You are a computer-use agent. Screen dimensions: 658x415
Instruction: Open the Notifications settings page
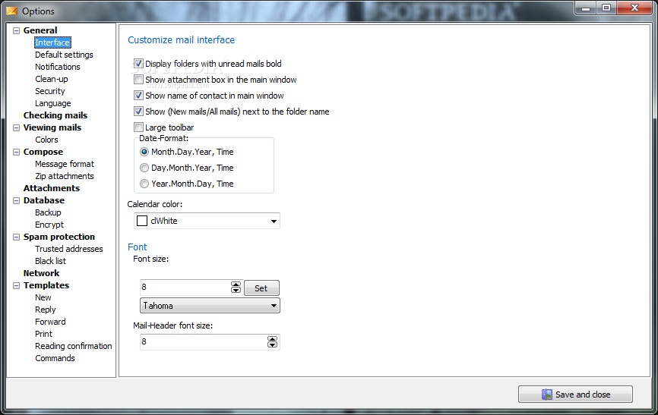tap(58, 67)
